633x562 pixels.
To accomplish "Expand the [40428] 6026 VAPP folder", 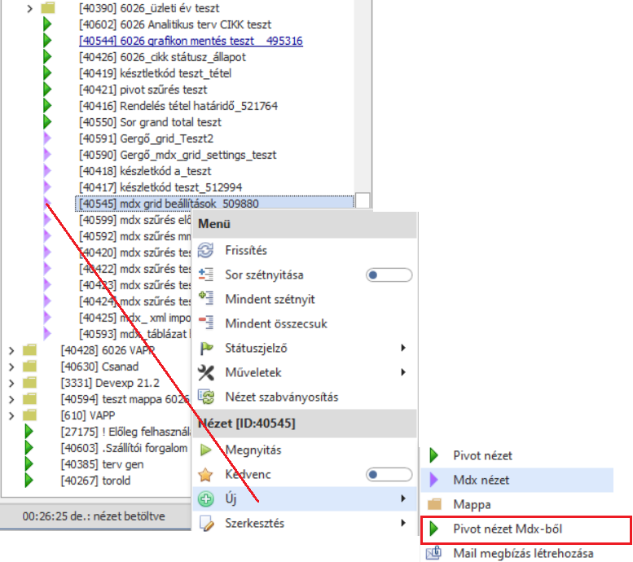I will click(x=11, y=350).
